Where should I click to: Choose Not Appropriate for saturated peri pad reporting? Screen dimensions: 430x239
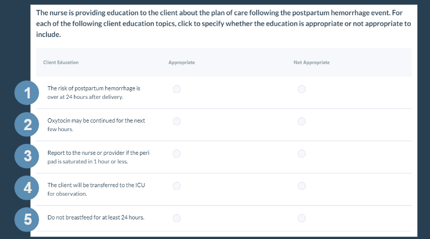coord(301,154)
